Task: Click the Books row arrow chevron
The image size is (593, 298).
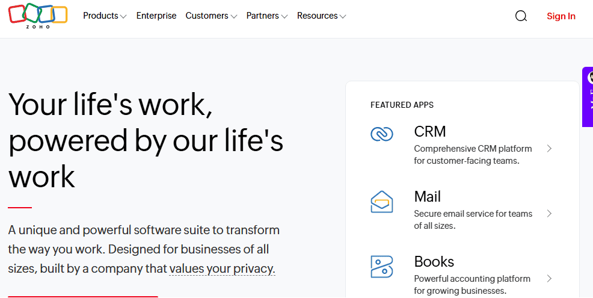Action: coord(549,279)
